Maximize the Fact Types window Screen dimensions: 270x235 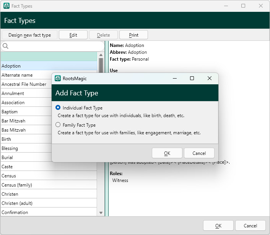tap(243, 6)
